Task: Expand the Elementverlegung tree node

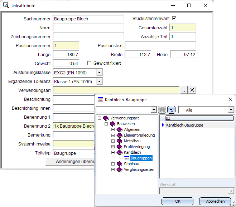Action: [x=113, y=135]
